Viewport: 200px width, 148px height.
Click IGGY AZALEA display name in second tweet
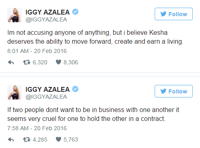coord(48,89)
